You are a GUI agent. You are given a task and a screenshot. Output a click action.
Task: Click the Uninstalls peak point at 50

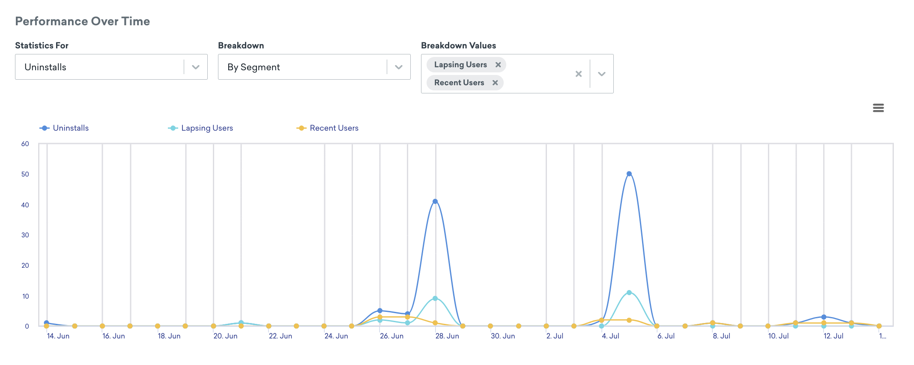(629, 174)
